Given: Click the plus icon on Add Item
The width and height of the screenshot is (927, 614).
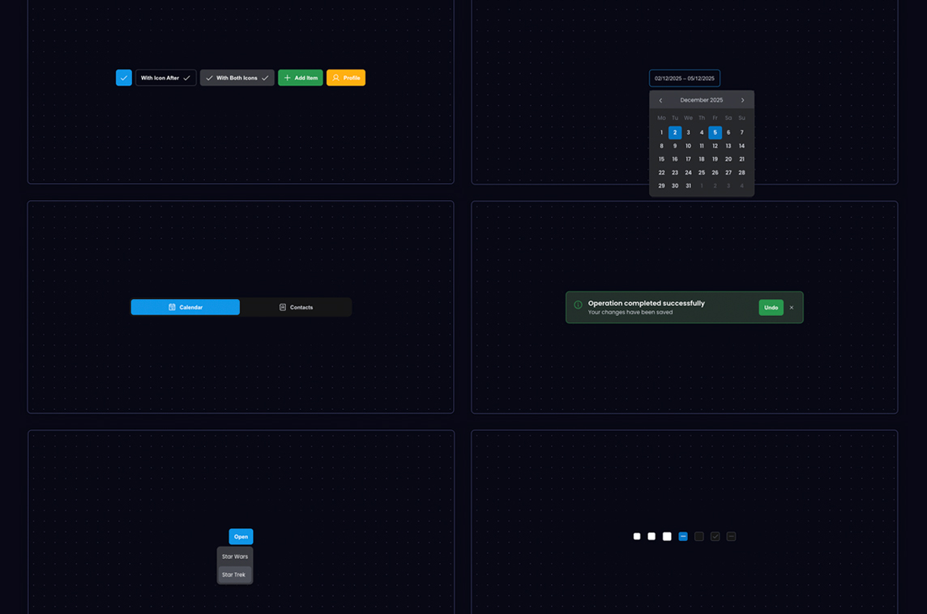Looking at the screenshot, I should tap(287, 78).
